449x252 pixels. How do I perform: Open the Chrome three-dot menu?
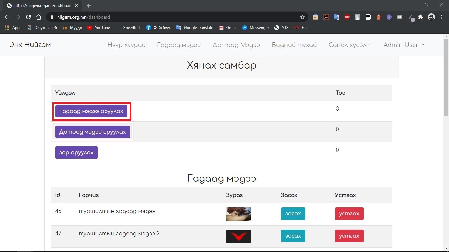point(442,17)
